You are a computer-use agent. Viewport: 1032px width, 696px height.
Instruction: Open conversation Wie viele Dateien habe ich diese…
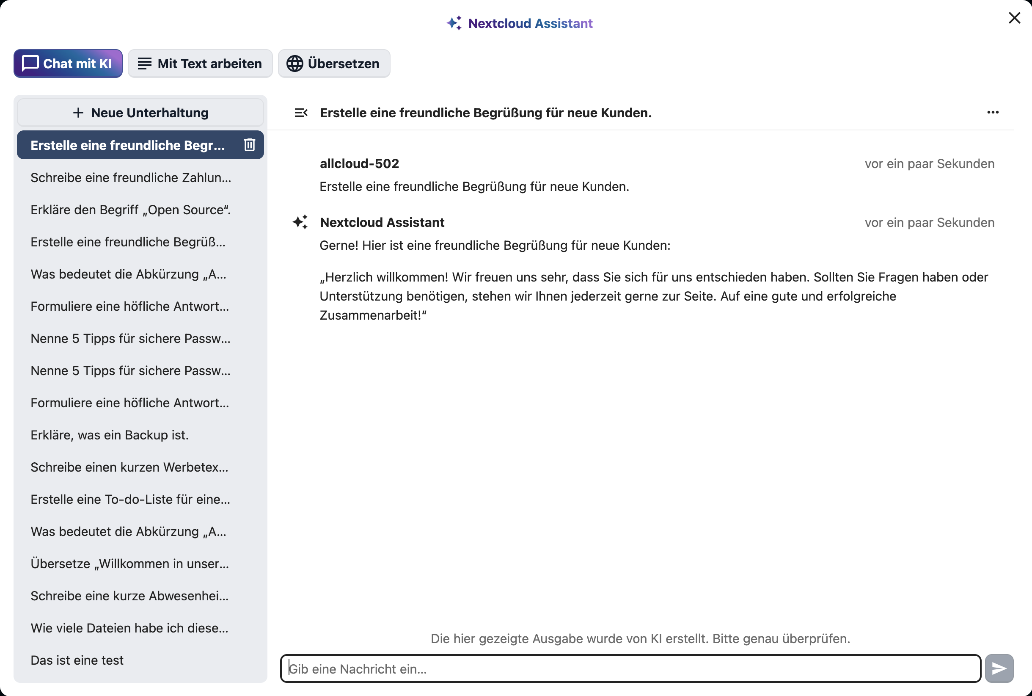tap(140, 628)
